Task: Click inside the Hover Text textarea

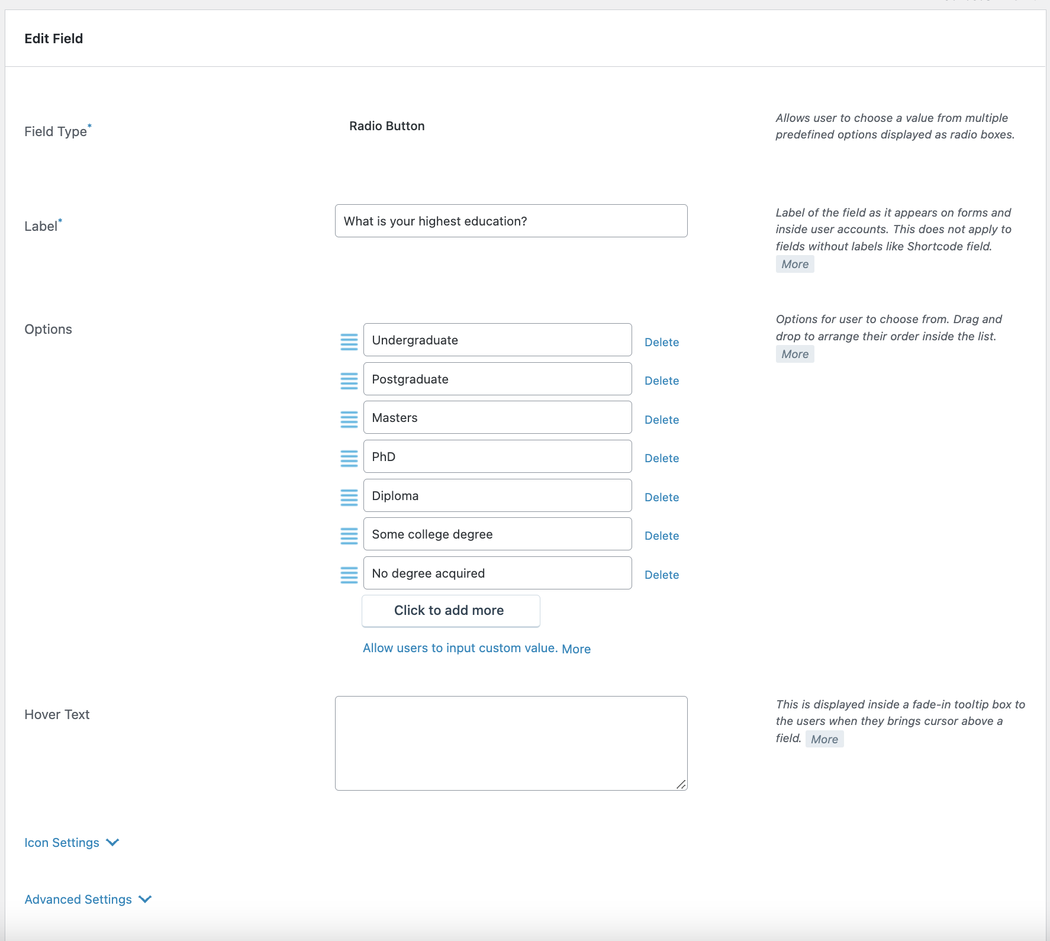Action: (x=511, y=743)
